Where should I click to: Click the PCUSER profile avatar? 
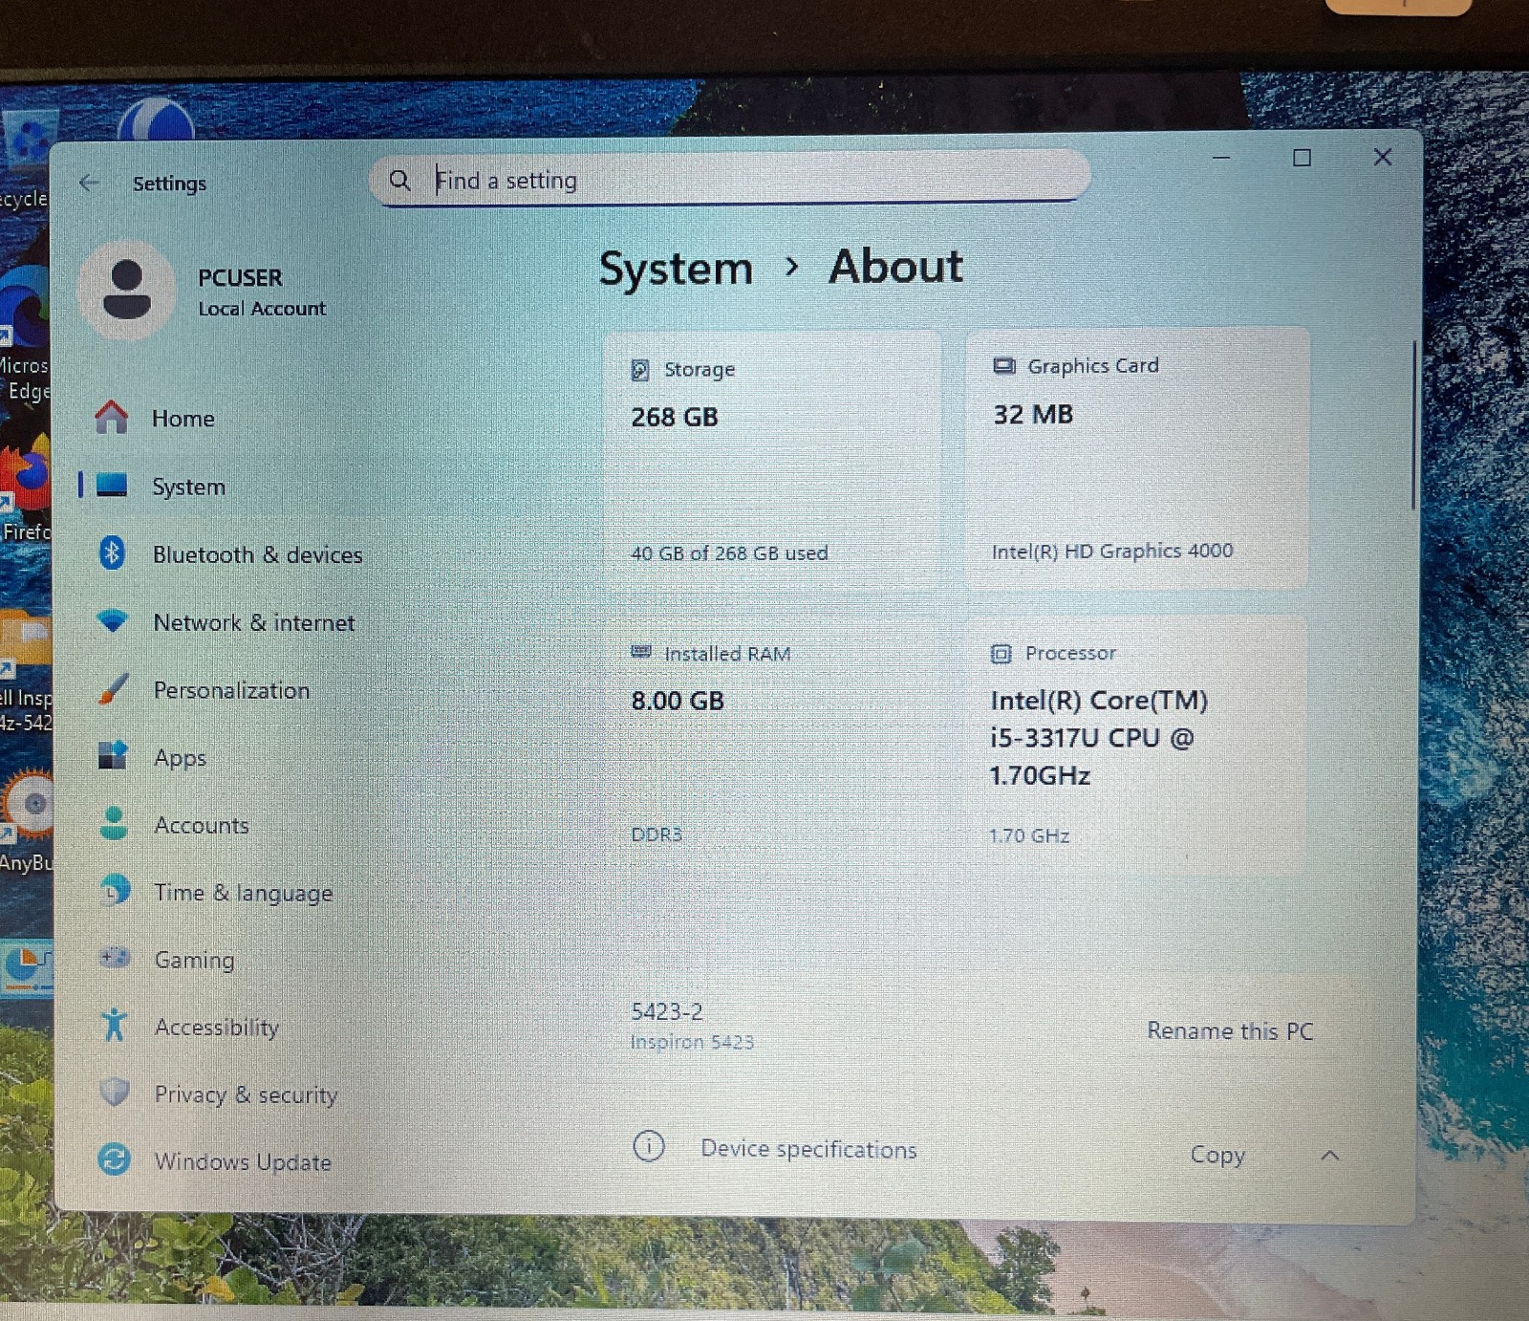[x=126, y=291]
